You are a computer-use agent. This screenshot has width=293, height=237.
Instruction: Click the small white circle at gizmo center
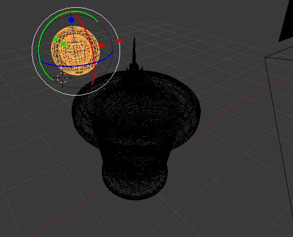pos(76,51)
